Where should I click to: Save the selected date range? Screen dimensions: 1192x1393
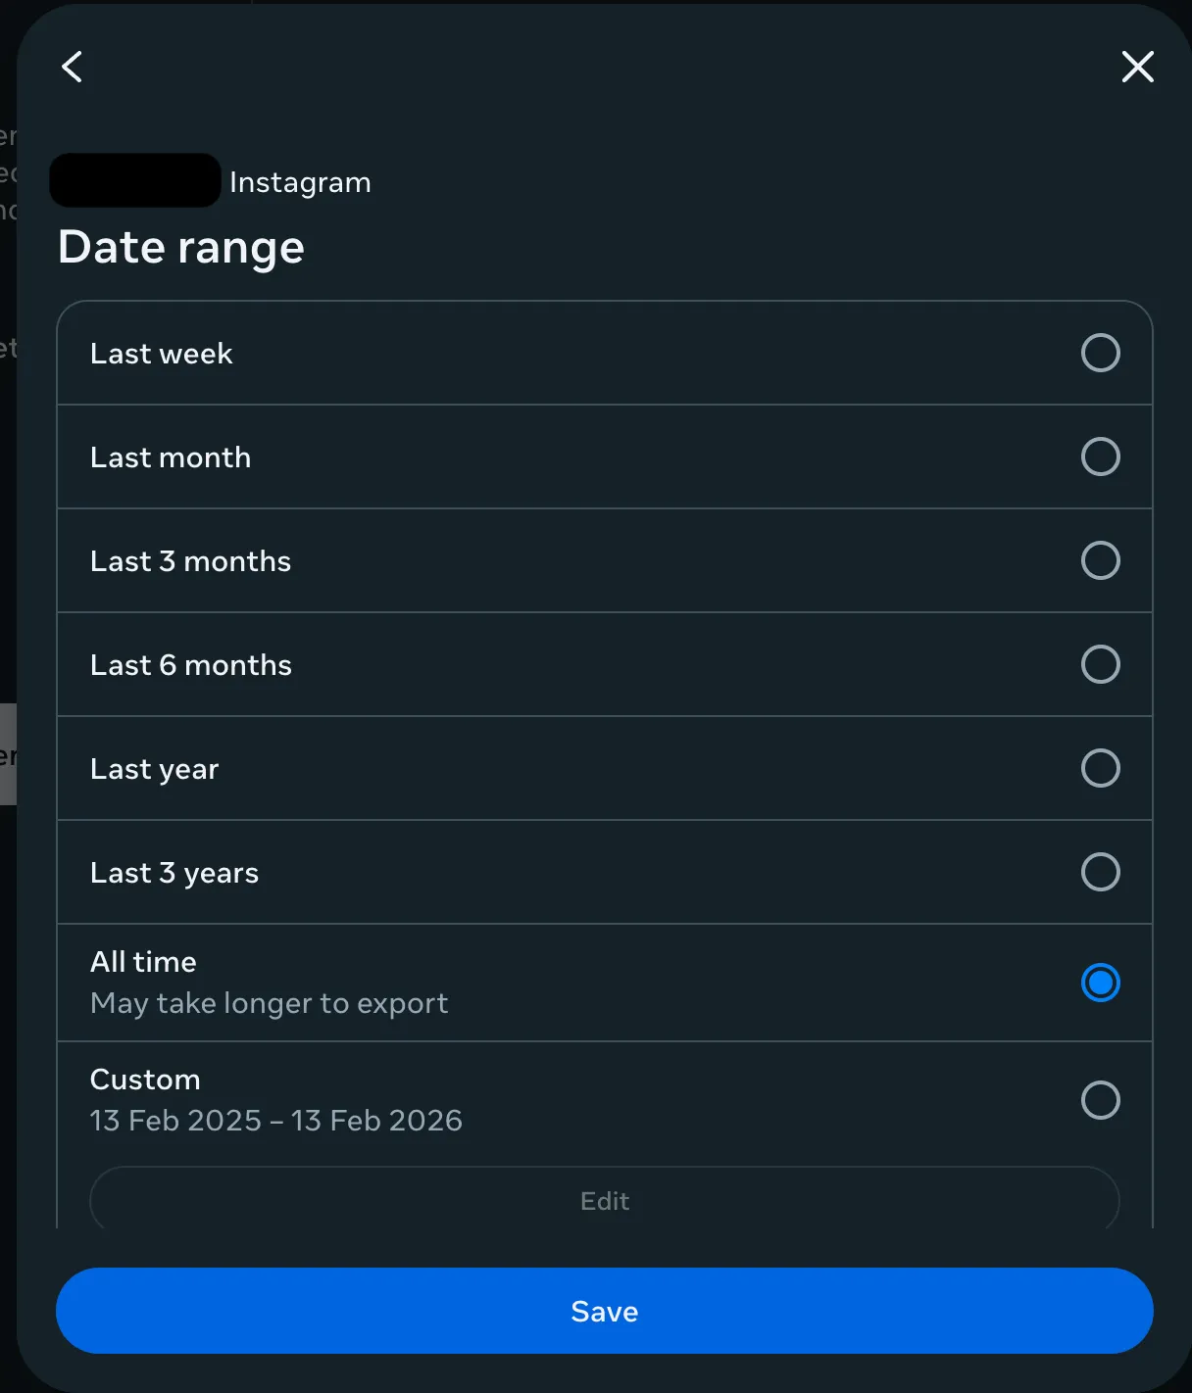[604, 1311]
